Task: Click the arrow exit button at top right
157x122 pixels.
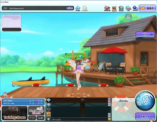Action: click(147, 8)
